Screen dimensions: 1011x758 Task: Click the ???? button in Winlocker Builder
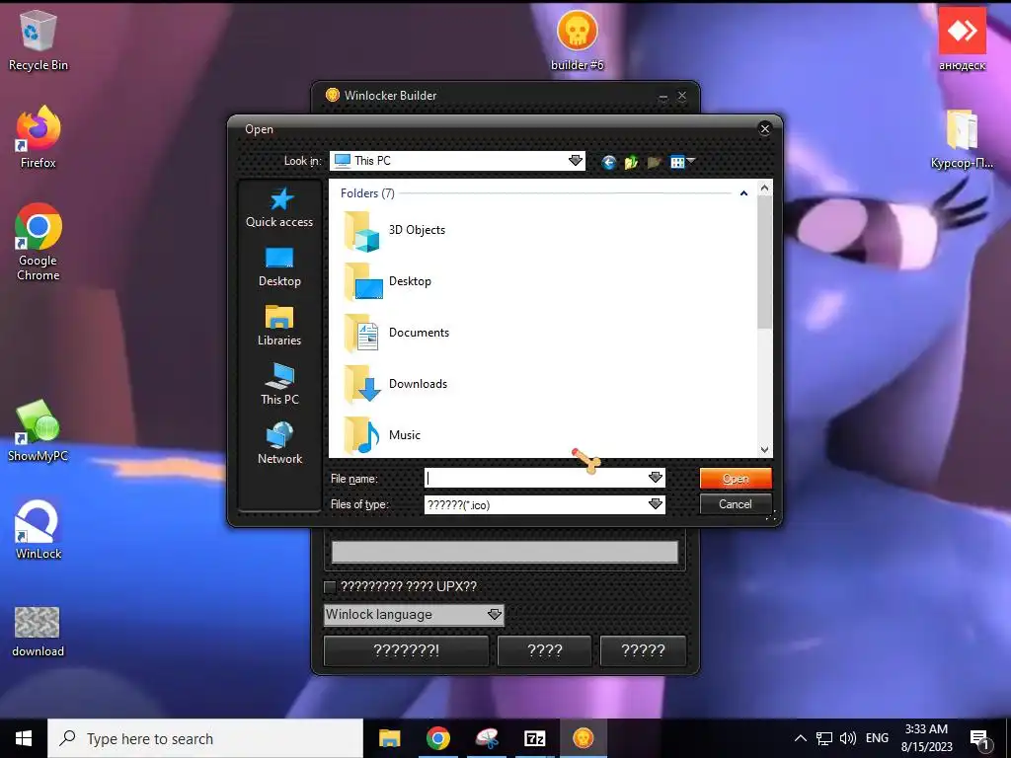(545, 650)
